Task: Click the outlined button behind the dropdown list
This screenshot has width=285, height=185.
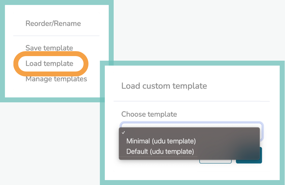Action: (215, 162)
